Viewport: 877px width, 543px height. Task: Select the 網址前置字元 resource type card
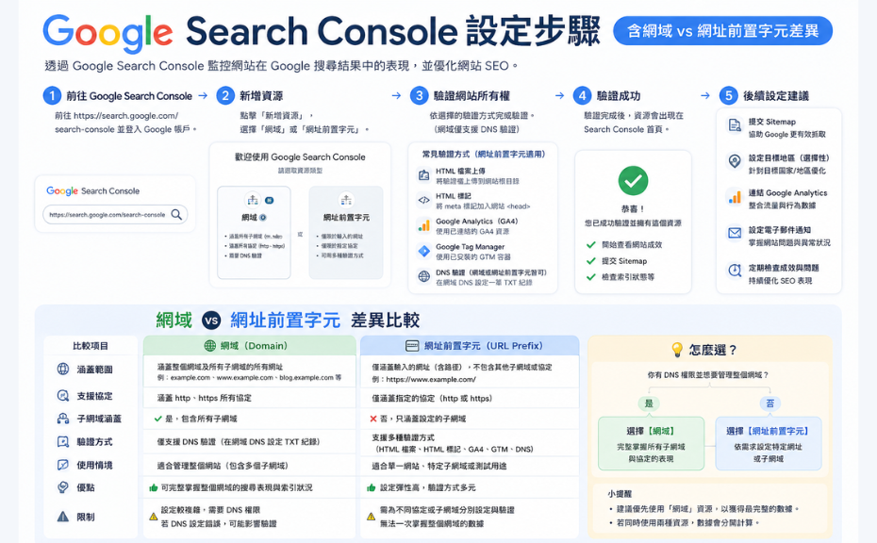pyautogui.click(x=346, y=232)
